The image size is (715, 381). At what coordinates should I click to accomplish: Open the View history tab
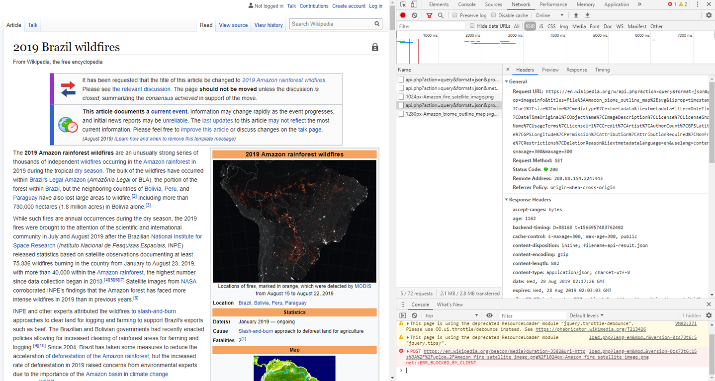click(268, 25)
